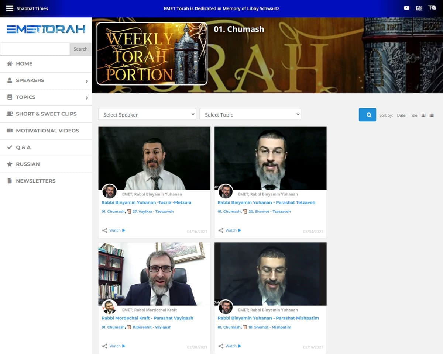The height and width of the screenshot is (354, 443).
Task: Click Weekly Torah Portion banner image
Action: pos(152,54)
